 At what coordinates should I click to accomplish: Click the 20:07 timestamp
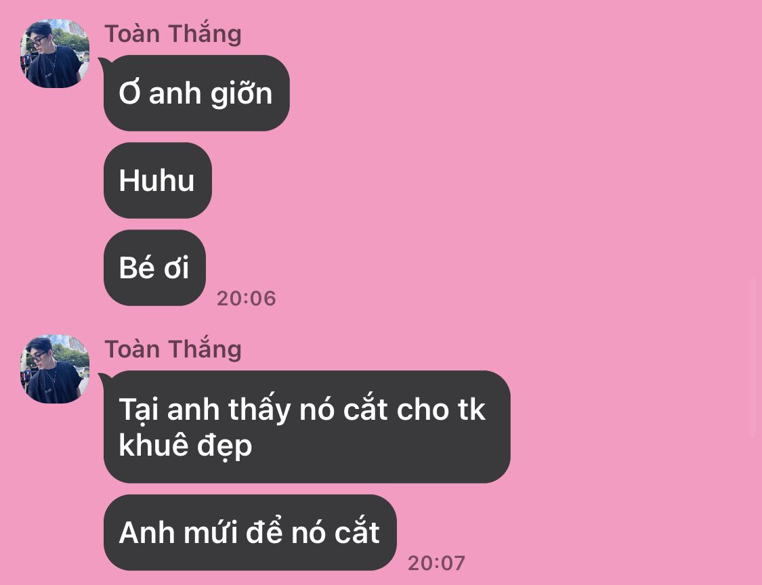tap(436, 563)
